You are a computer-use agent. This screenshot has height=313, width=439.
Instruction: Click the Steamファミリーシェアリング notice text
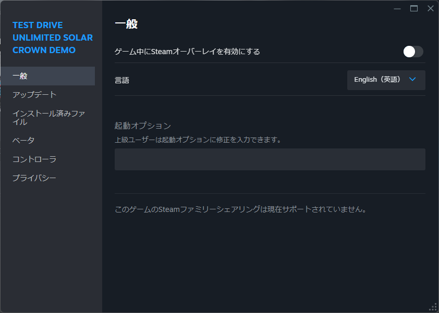click(241, 209)
